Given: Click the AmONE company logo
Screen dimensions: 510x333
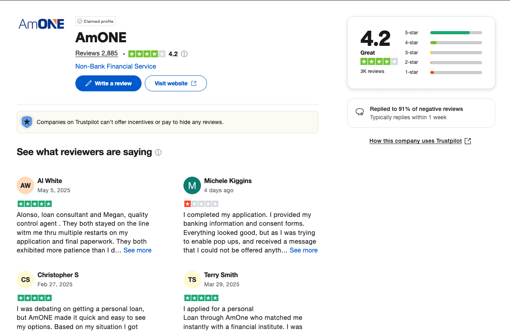Looking at the screenshot, I should [41, 24].
